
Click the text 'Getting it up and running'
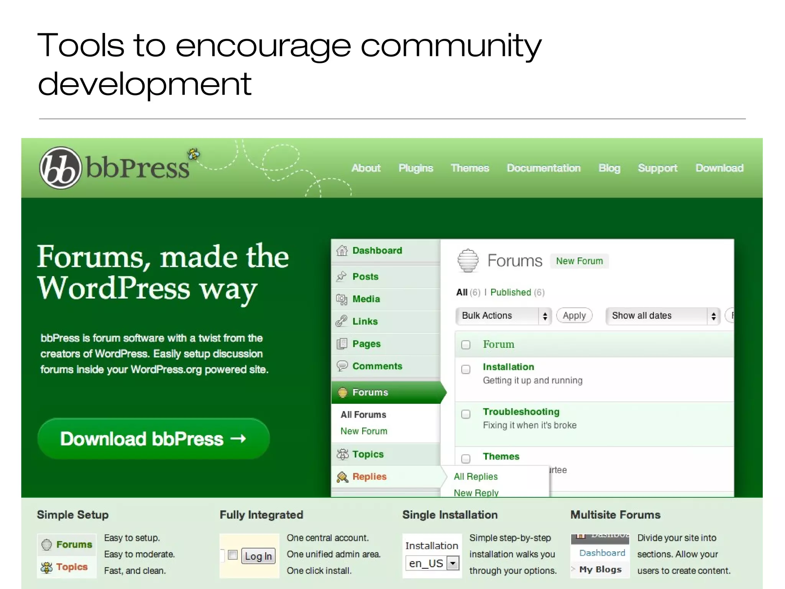tap(532, 380)
